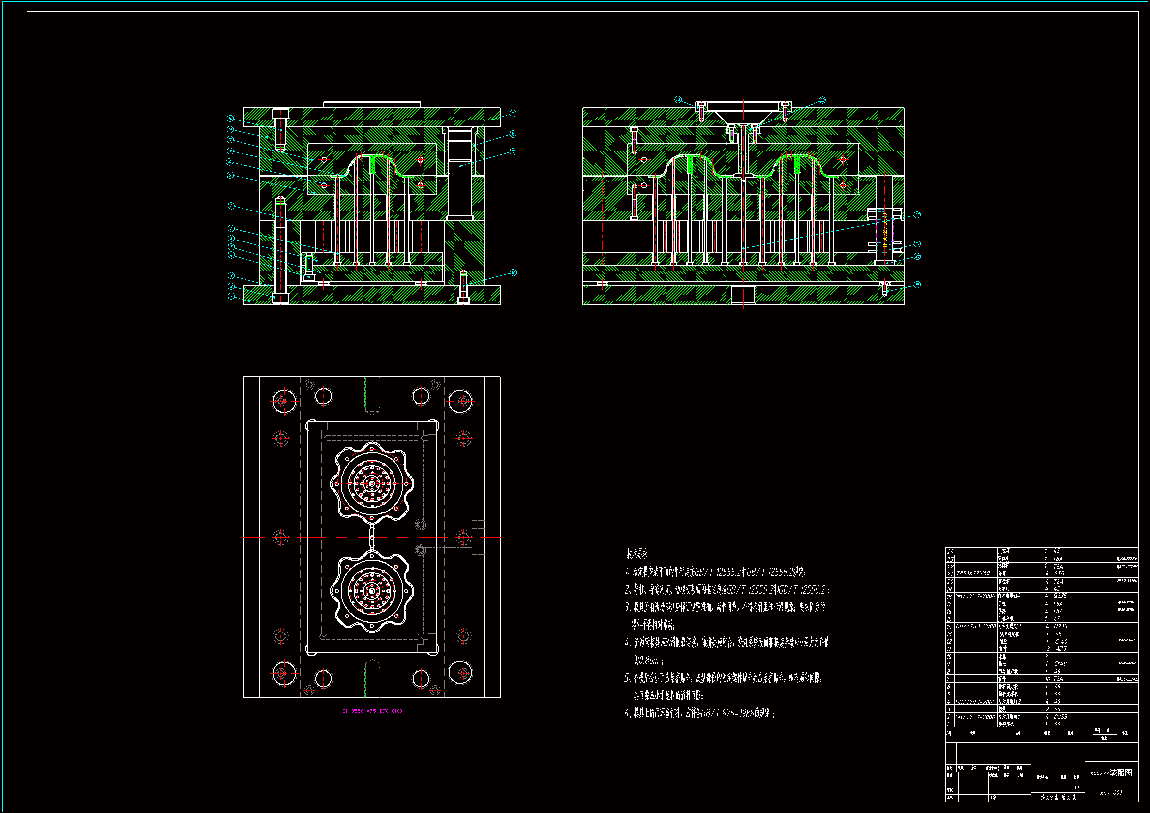
Task: Click the 技术要求 heading text
Action: (x=637, y=554)
